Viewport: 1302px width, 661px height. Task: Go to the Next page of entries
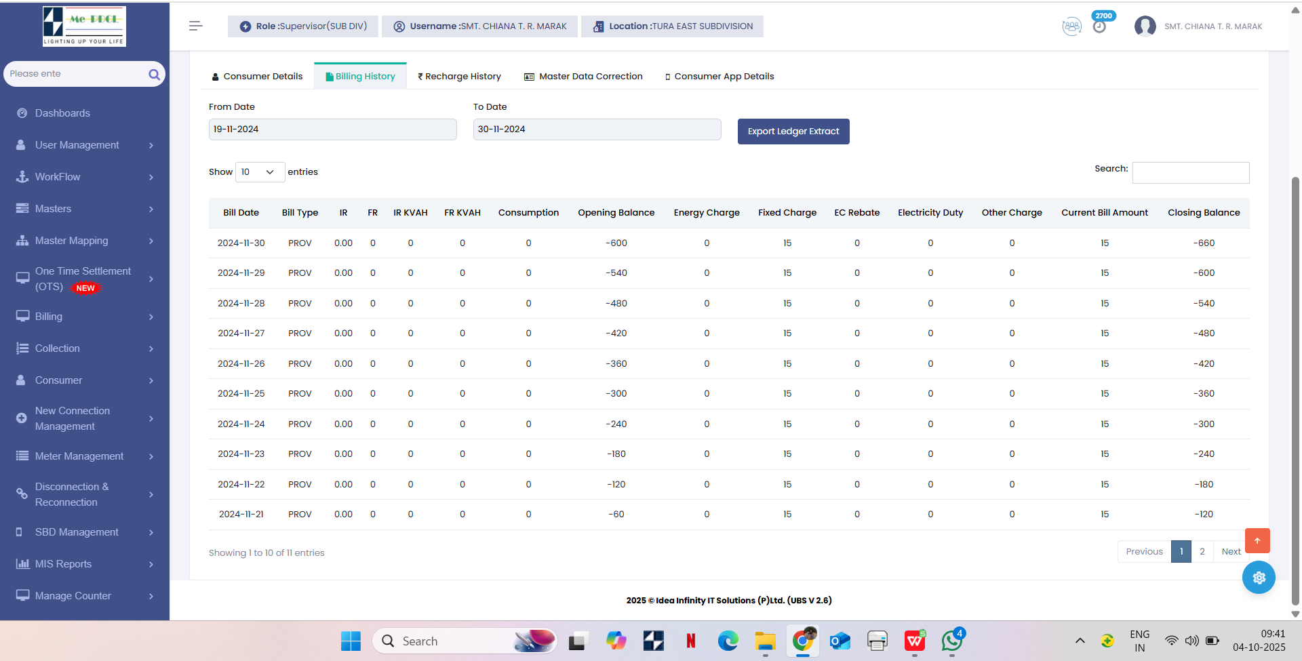(x=1231, y=552)
